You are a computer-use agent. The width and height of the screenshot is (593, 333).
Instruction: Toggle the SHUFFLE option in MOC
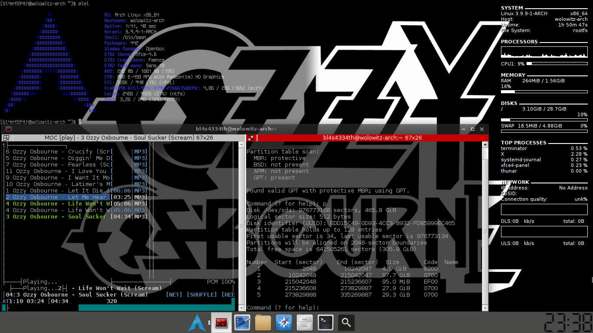[202, 294]
